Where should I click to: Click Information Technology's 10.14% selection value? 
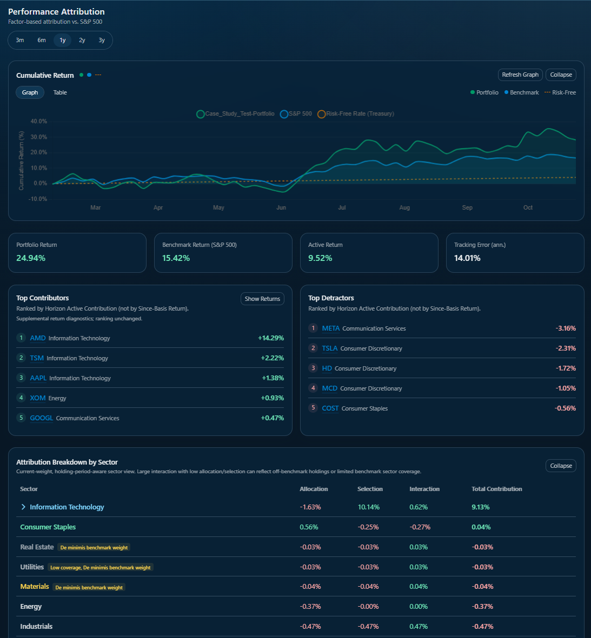(369, 507)
